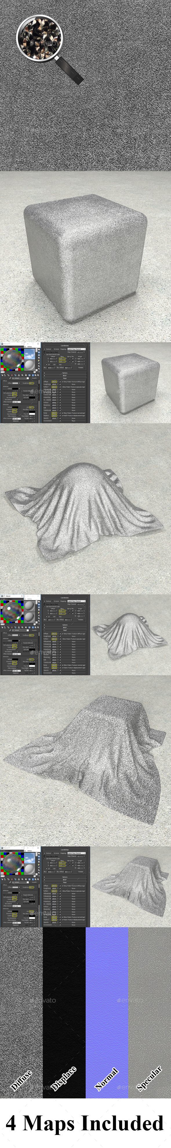Toggle Diffuse map enable checkbox beside cube render
Image resolution: width=171 pixels, height=1148 pixels.
tap(60, 381)
